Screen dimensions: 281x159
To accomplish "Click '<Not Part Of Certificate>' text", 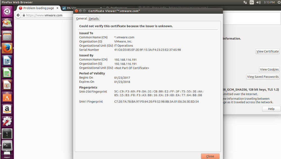I will click(x=131, y=68).
